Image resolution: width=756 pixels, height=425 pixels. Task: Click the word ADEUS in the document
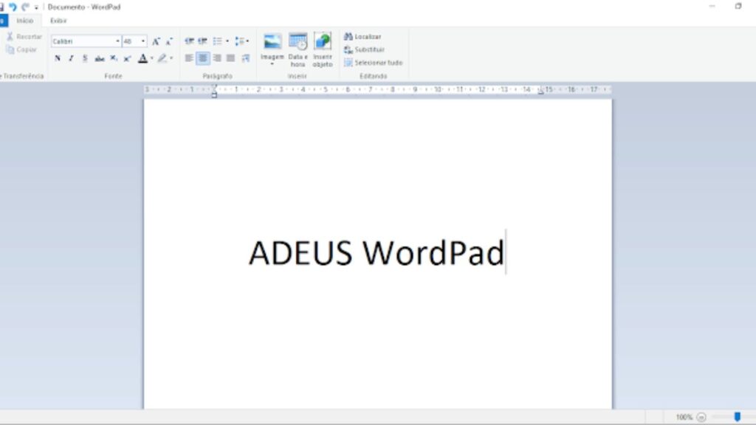(x=300, y=253)
